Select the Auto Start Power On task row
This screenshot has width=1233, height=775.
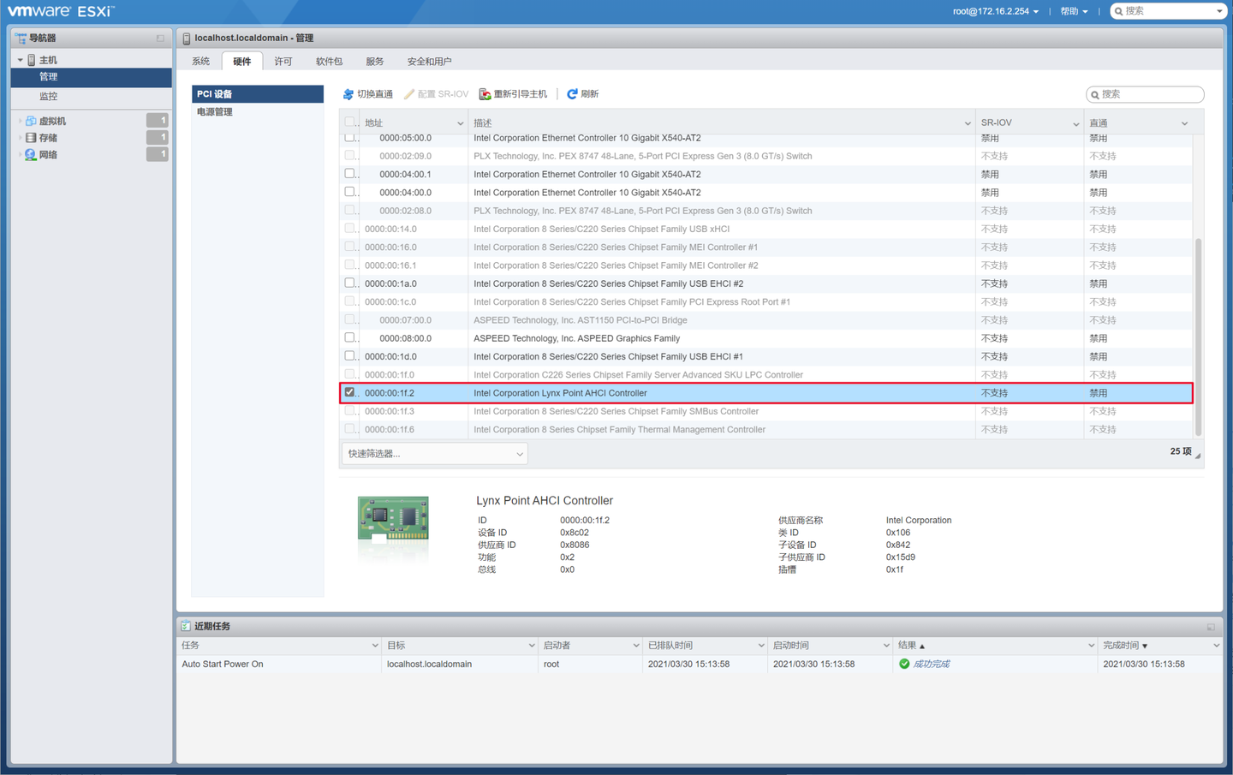700,664
